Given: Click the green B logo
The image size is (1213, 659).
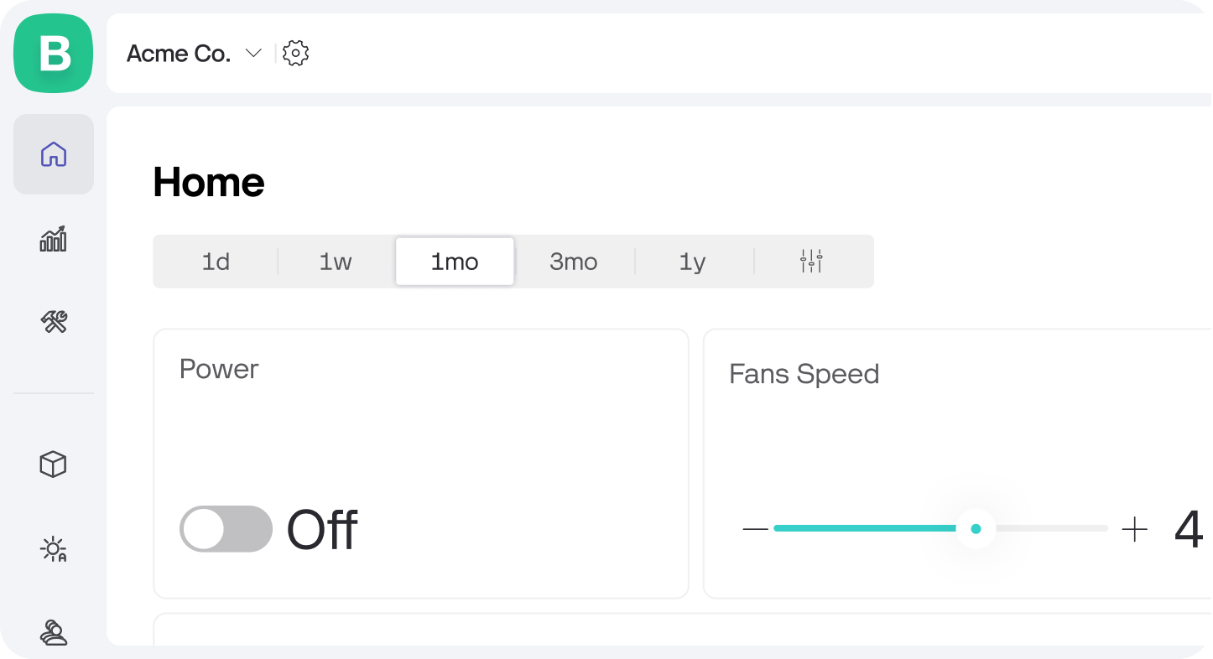Looking at the screenshot, I should pos(54,54).
